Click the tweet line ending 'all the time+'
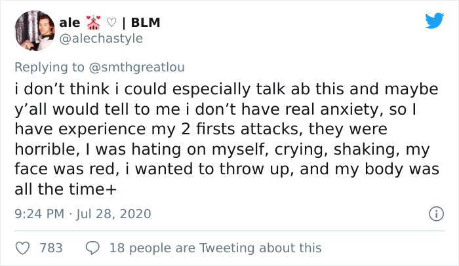The image size is (459, 266). point(66,189)
